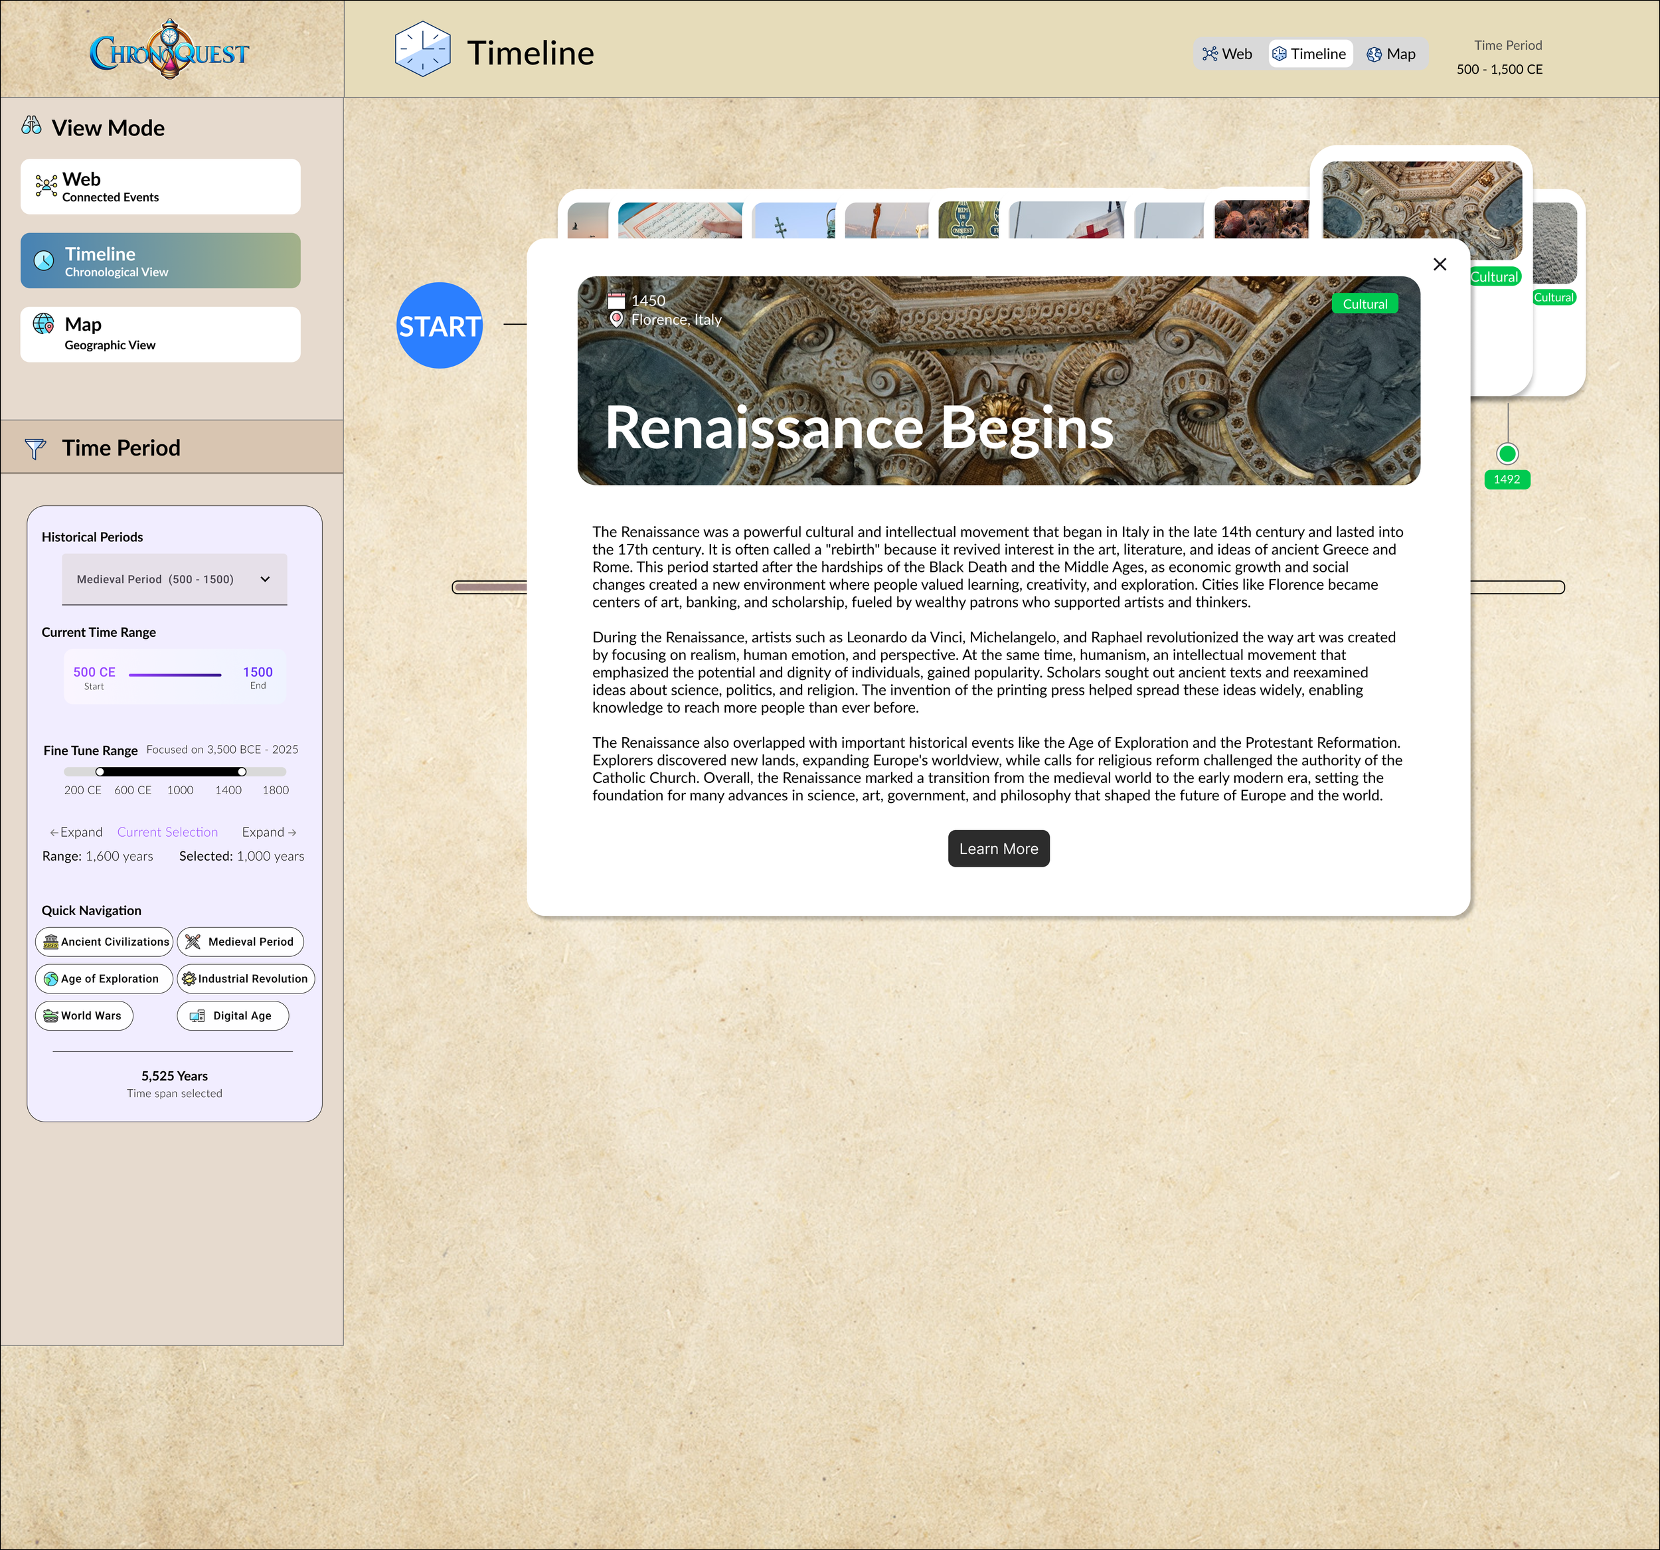Switch view mode to Web Connected Events
Image resolution: width=1660 pixels, height=1550 pixels.
click(x=160, y=186)
